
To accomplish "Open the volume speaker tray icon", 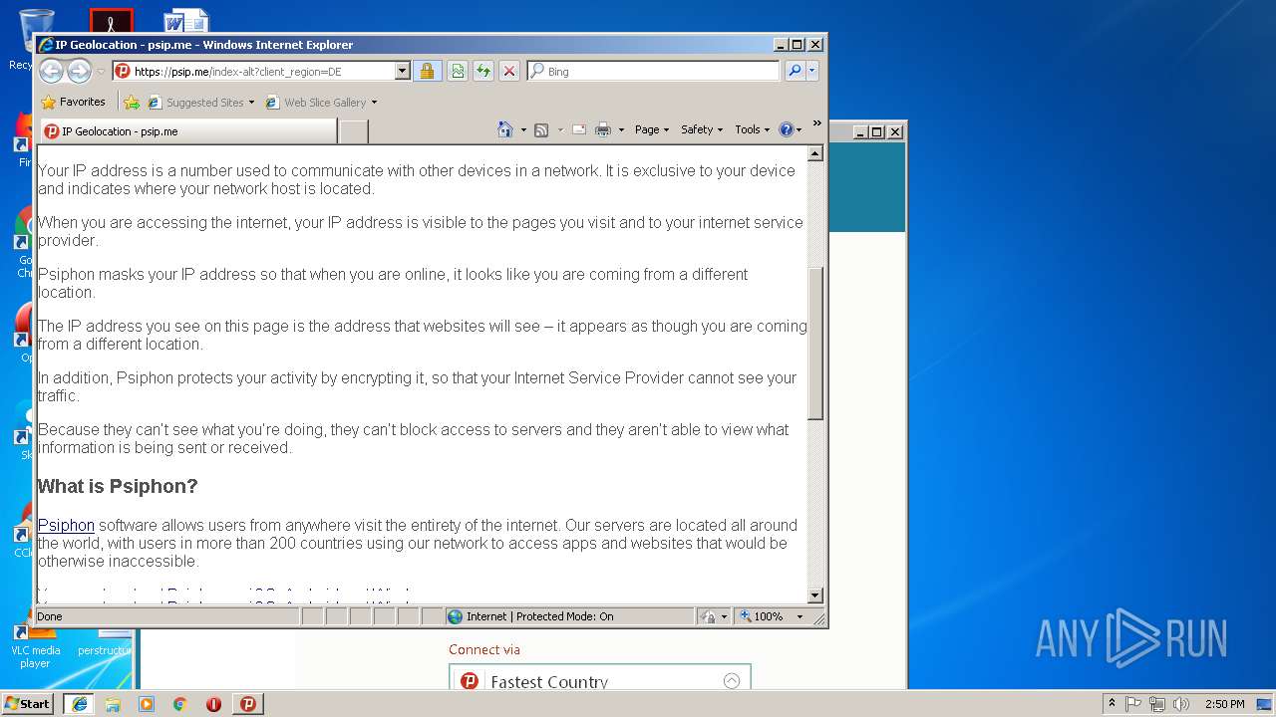I will (1181, 704).
